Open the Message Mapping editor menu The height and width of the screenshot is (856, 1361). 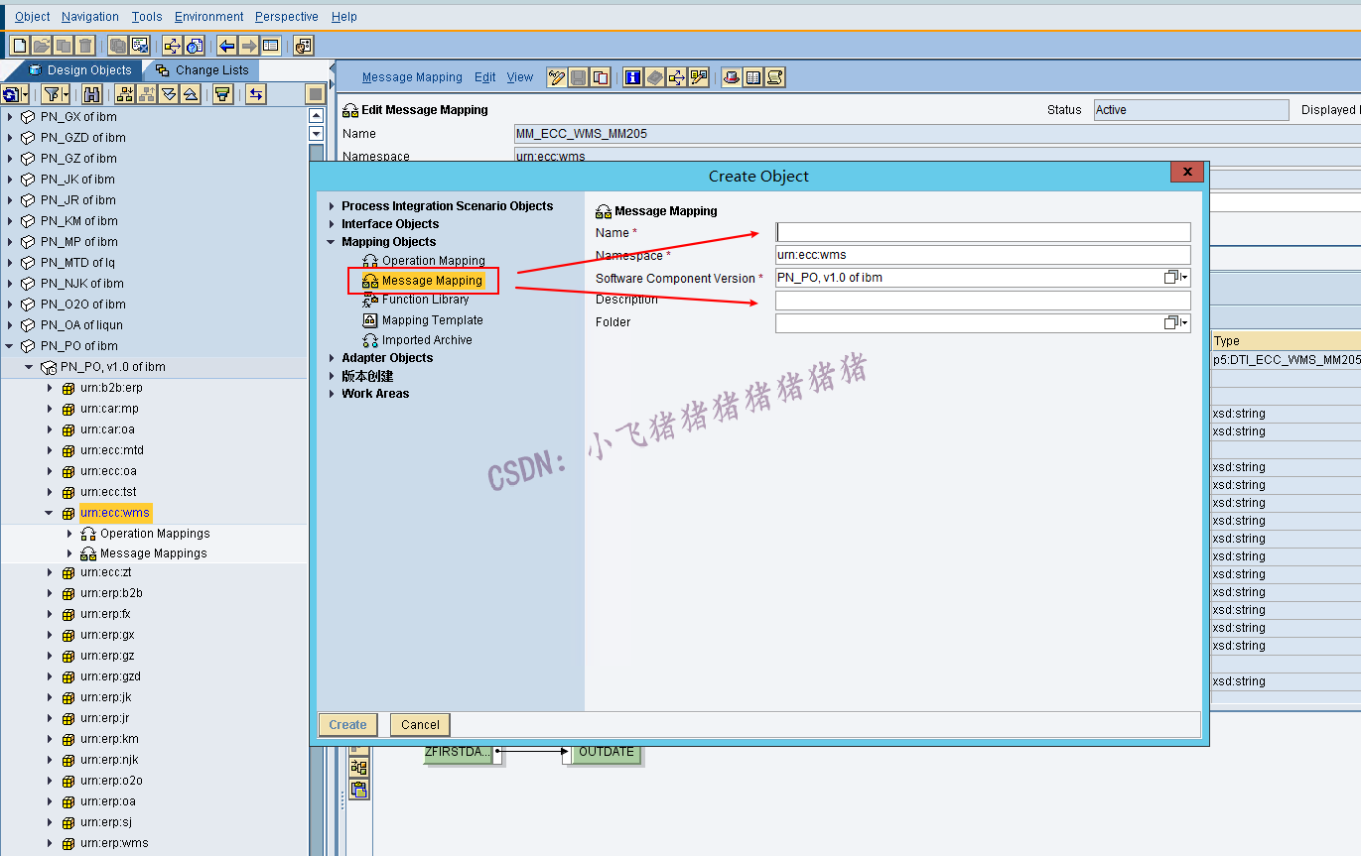tap(412, 77)
